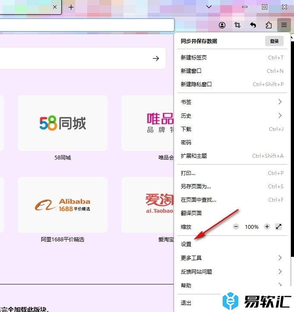The height and width of the screenshot is (312, 294).
Task: Click the 阿里1688平价精选 caption label
Action: pyautogui.click(x=63, y=239)
